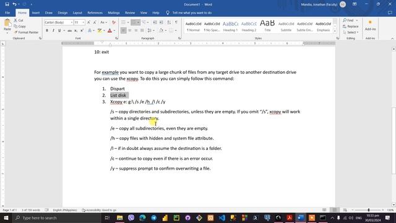Apply the red font color
Screen dimensions: 396x223
click(x=110, y=30)
